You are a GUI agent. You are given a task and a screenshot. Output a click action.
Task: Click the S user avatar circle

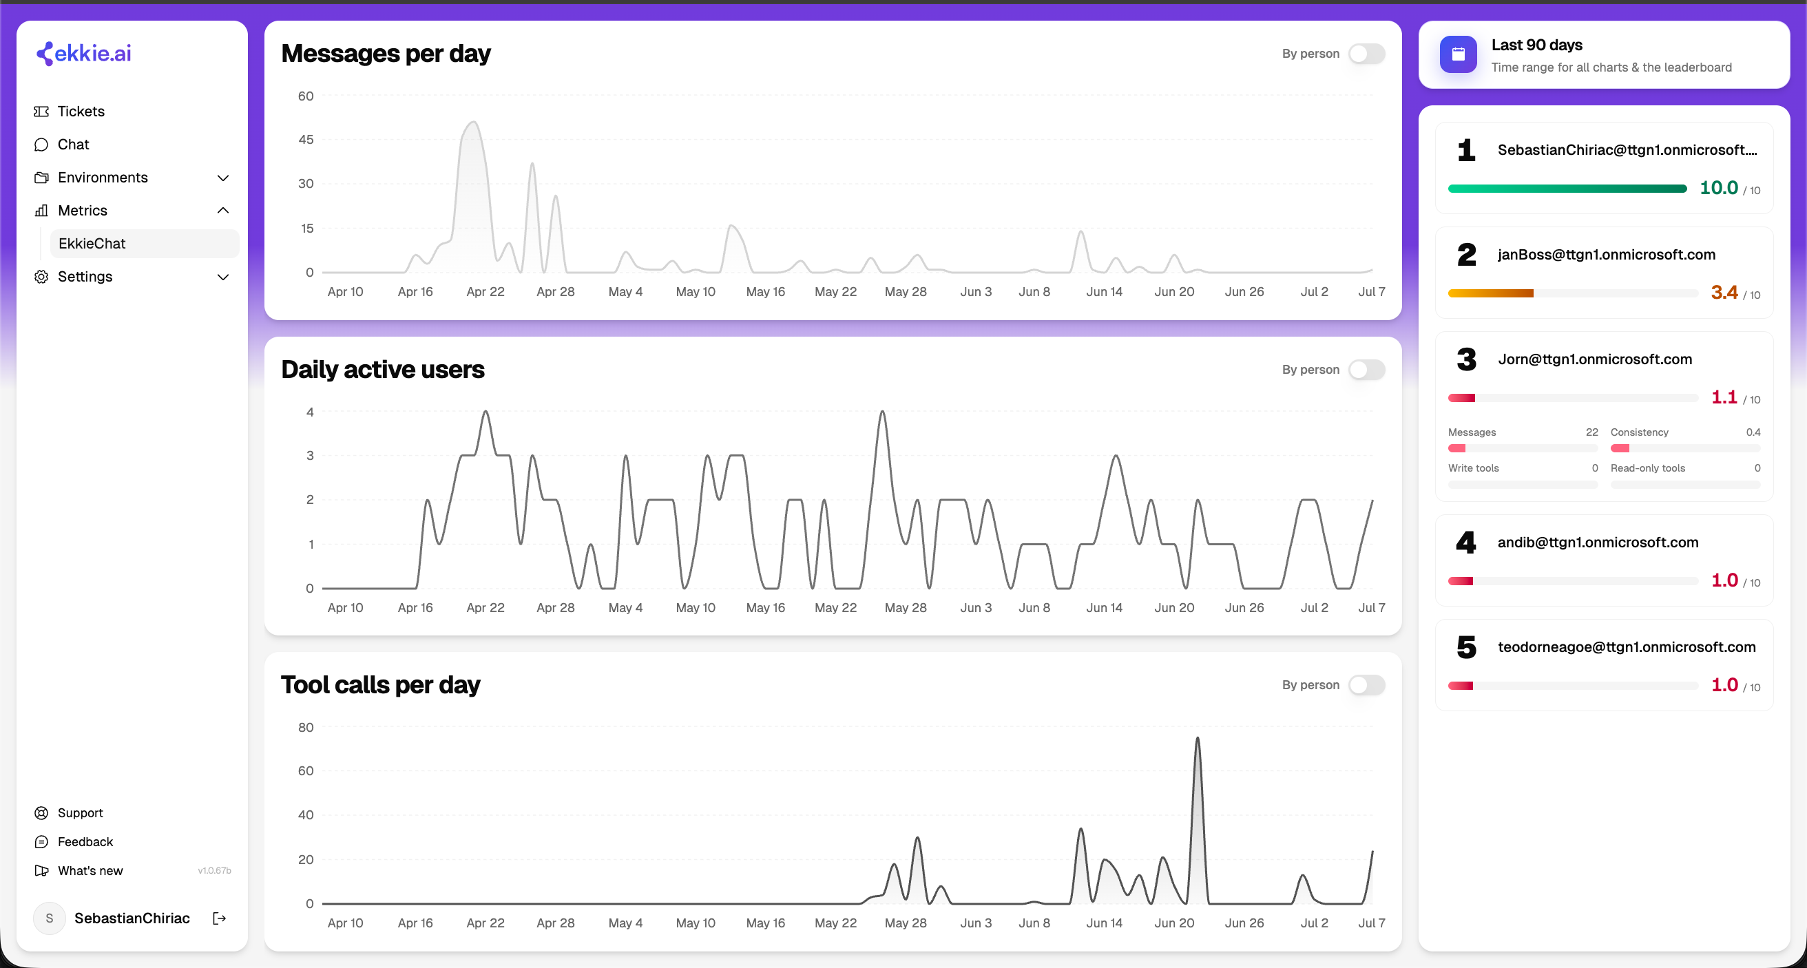[x=49, y=918]
